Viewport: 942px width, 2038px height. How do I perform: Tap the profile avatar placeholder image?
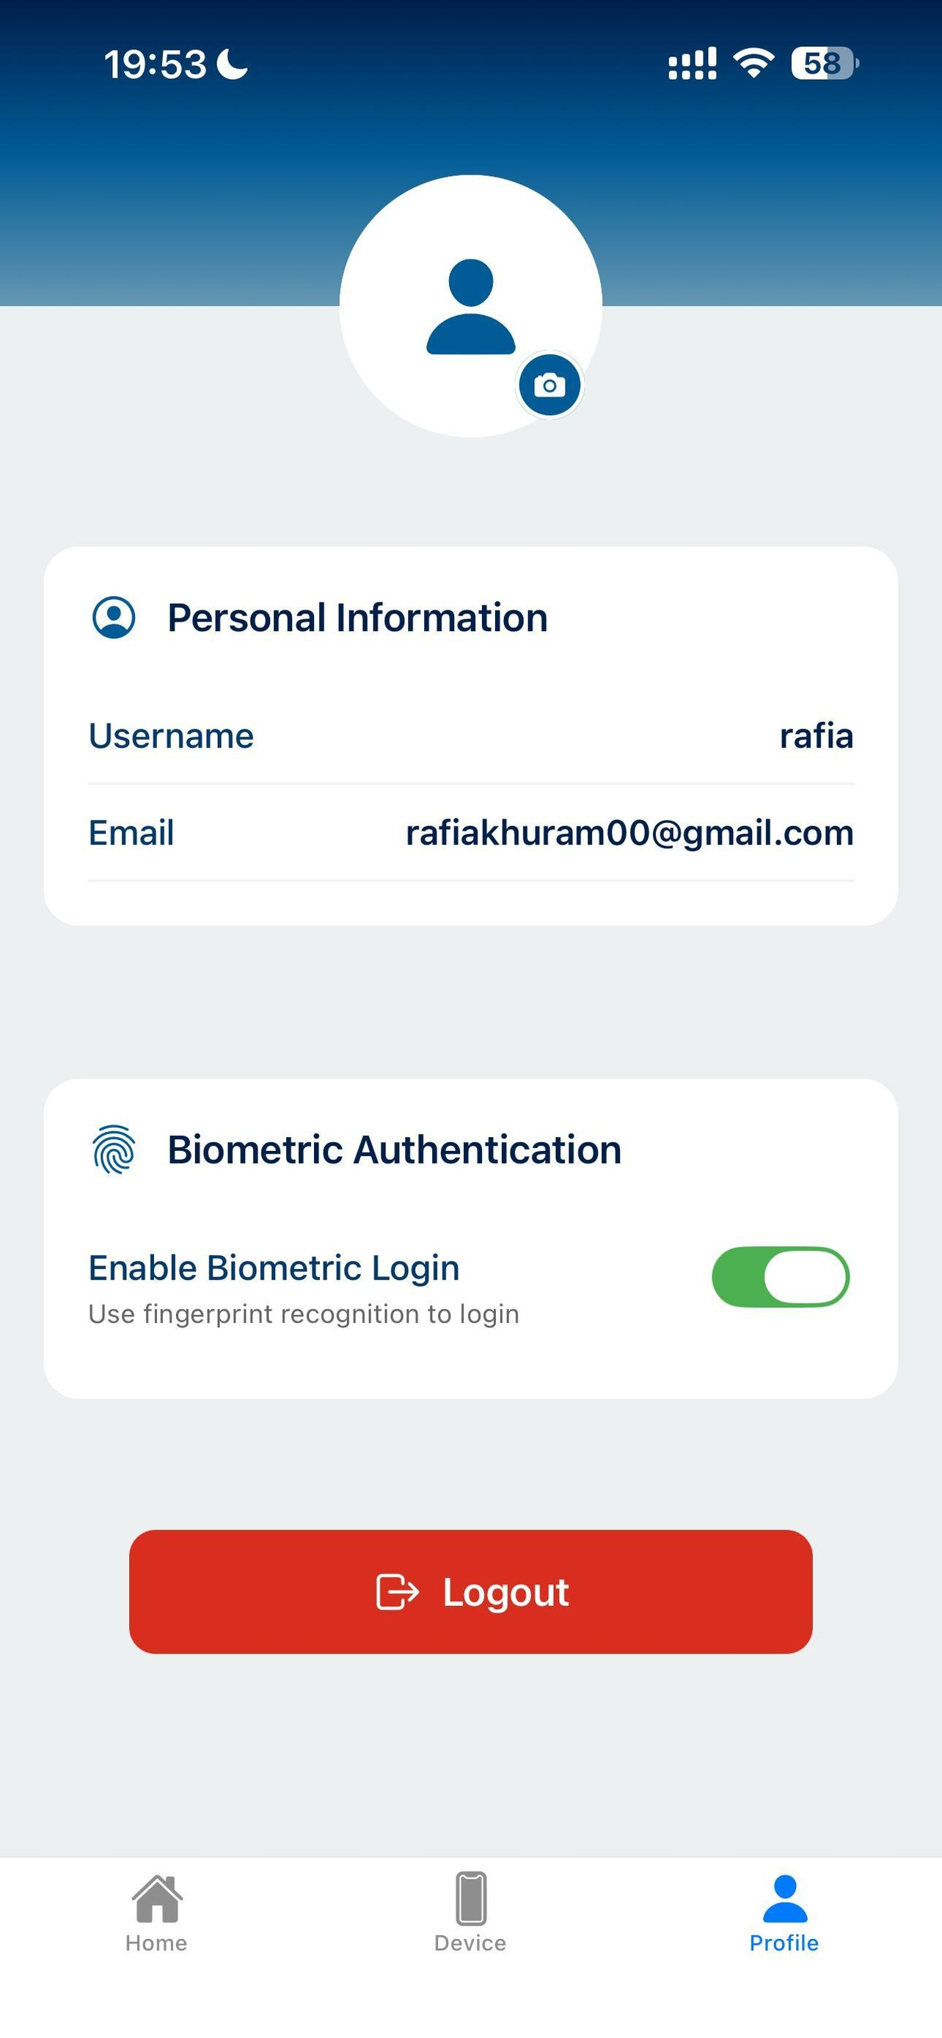click(x=470, y=305)
